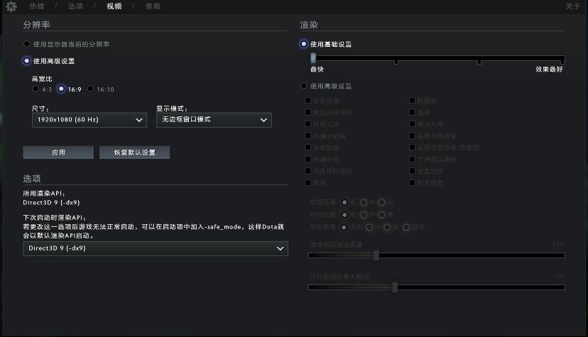Toggle the 树木摇晃 checkbox
The image size is (588, 337).
pyautogui.click(x=412, y=183)
